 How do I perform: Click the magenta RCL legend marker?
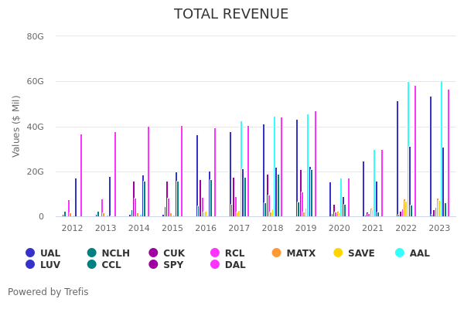tap(215, 253)
